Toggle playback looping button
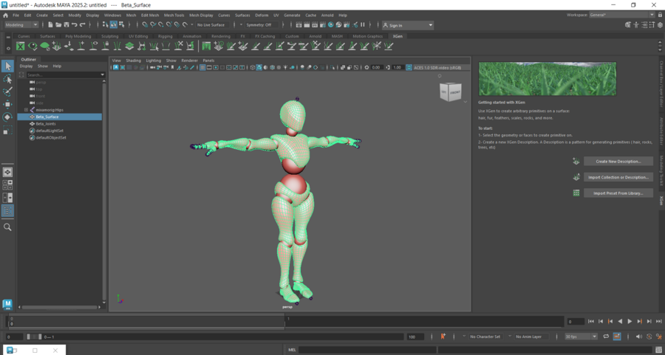The width and height of the screenshot is (665, 355). [606, 337]
